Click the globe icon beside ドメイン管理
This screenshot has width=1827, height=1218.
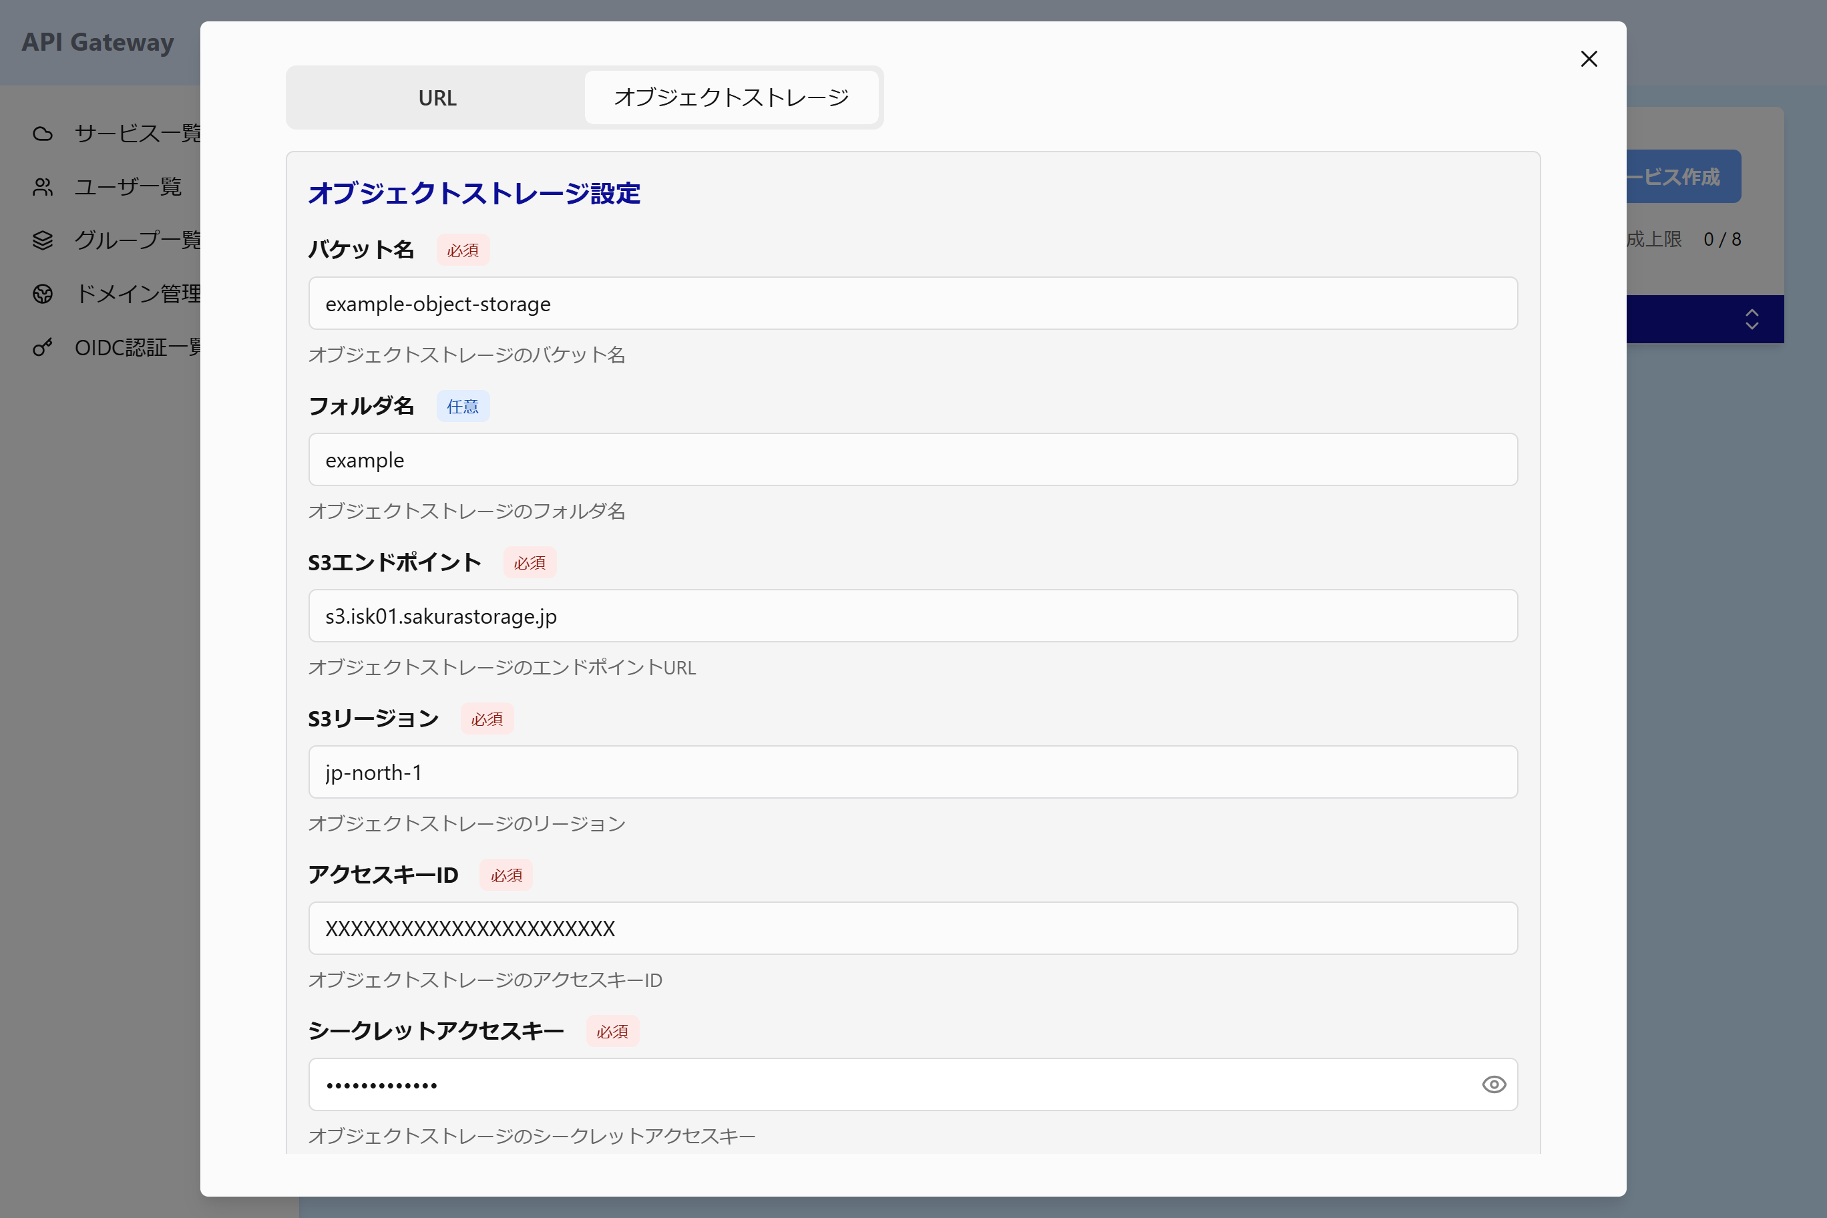pos(43,294)
